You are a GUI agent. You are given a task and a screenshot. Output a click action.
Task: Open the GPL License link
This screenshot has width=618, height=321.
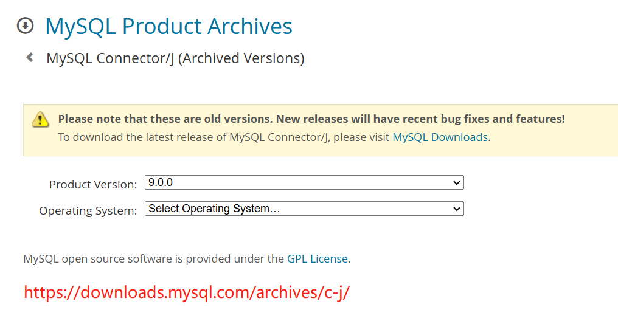pos(318,259)
